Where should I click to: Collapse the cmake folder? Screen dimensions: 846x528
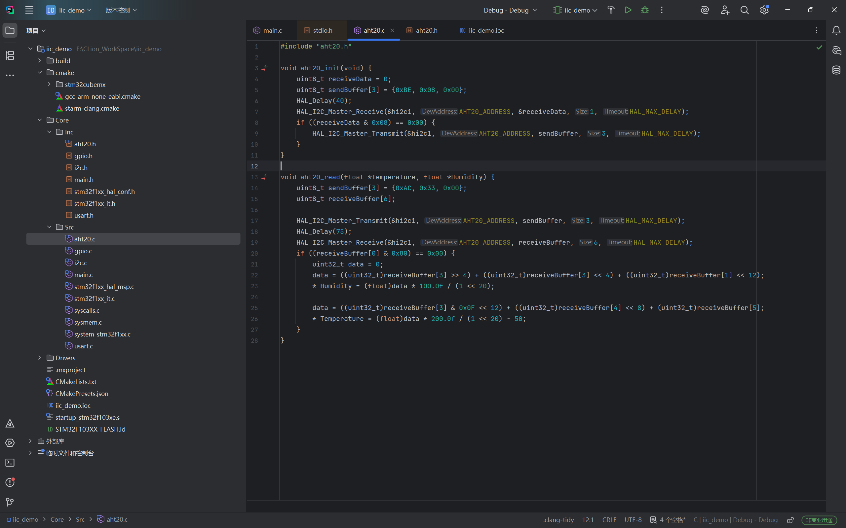coord(39,73)
